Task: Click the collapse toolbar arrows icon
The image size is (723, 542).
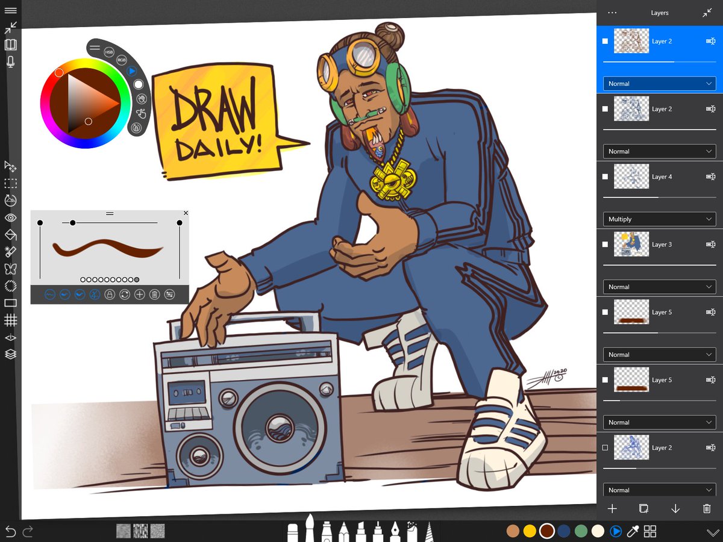Action: [10, 28]
